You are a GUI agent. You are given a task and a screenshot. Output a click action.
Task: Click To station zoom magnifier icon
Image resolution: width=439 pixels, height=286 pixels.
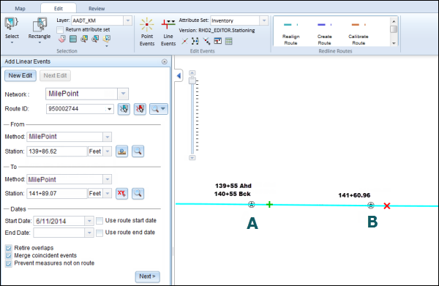coord(138,193)
